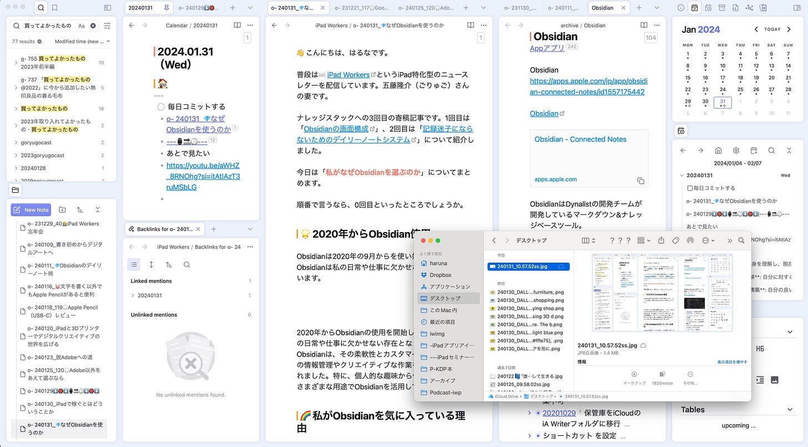
Task: Toggle Aa match case in the search field
Action: (81, 26)
